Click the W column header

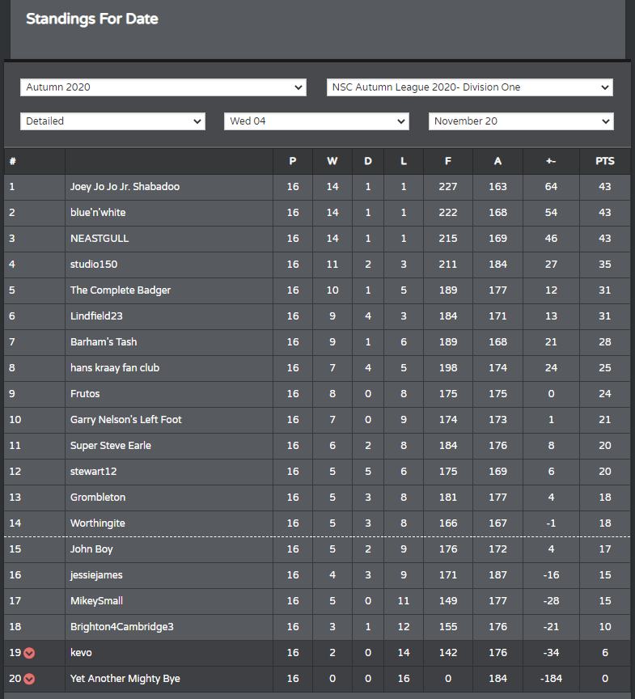pos(332,161)
